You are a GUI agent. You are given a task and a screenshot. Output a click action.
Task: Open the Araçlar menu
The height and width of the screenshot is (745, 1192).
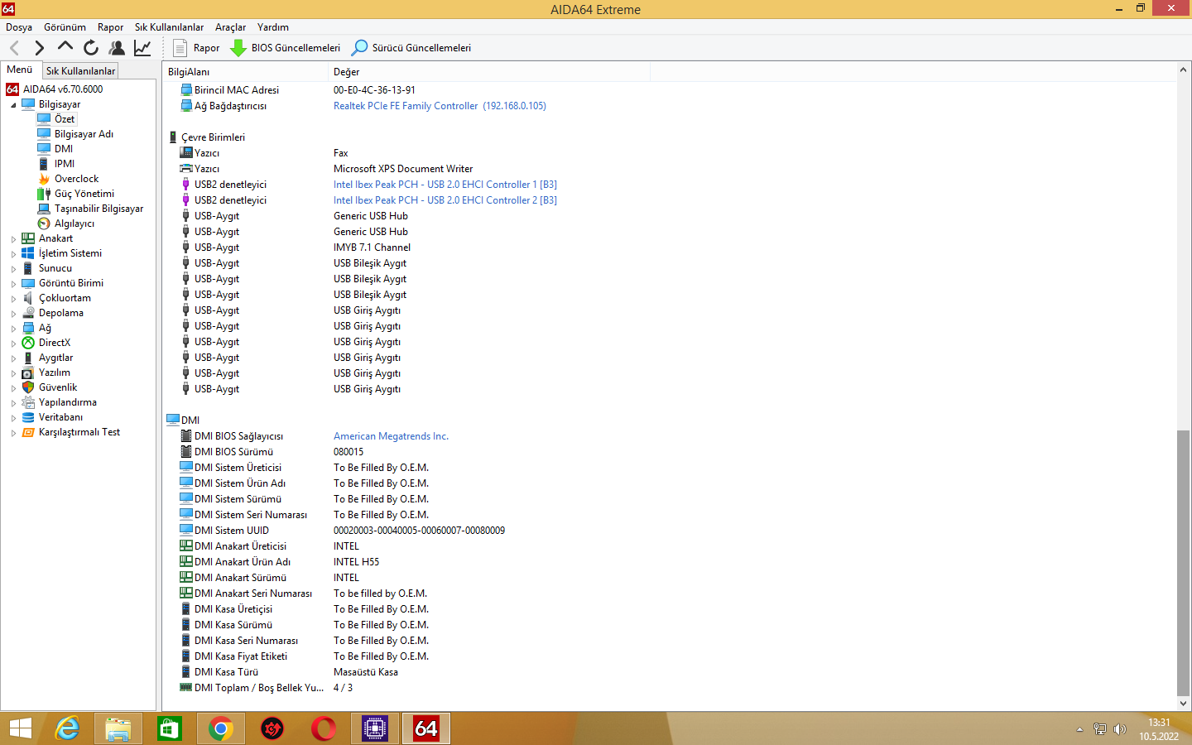[230, 27]
